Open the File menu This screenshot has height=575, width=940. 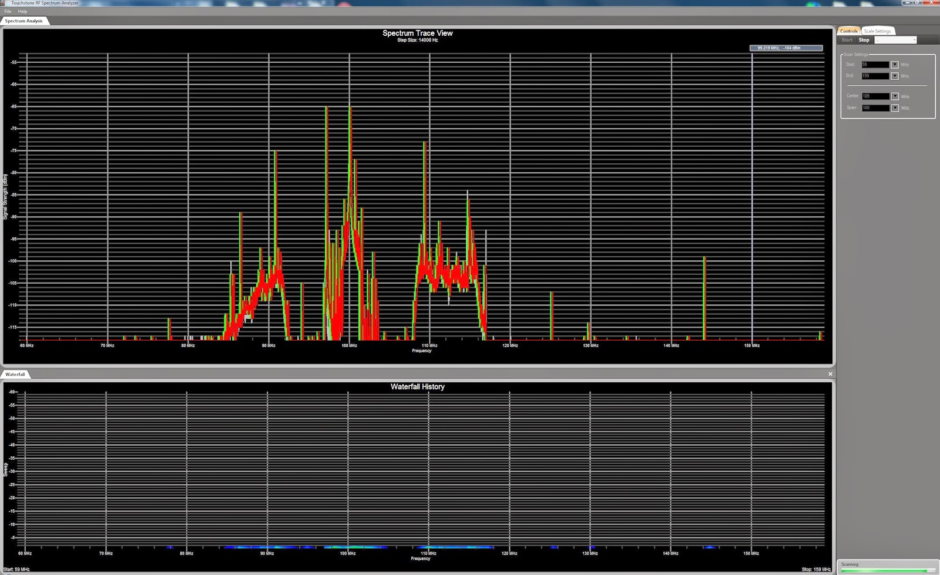(x=7, y=11)
